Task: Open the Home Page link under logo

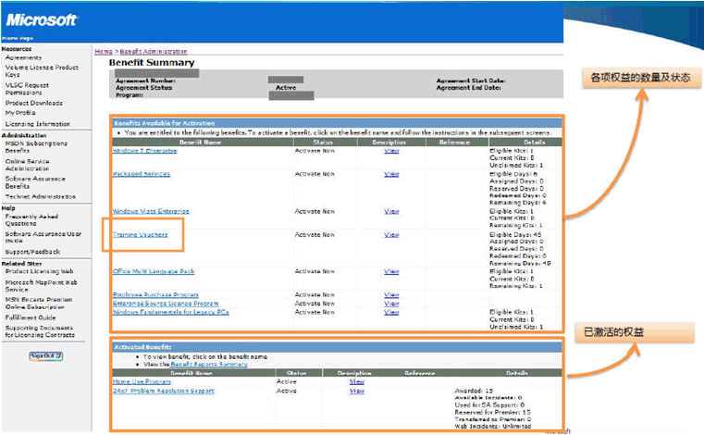Action: point(18,38)
